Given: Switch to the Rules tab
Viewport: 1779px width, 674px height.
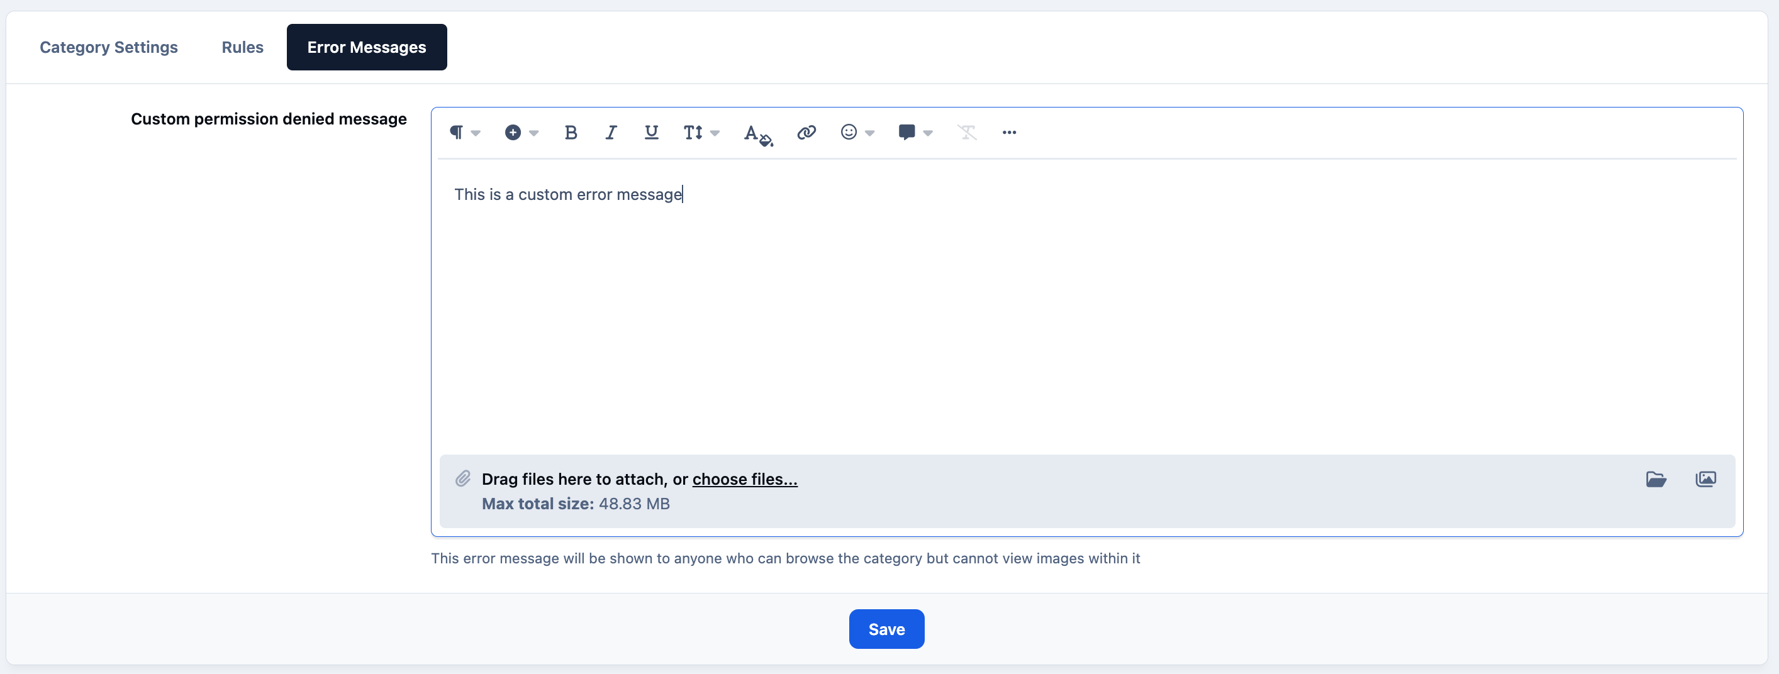Looking at the screenshot, I should [242, 47].
